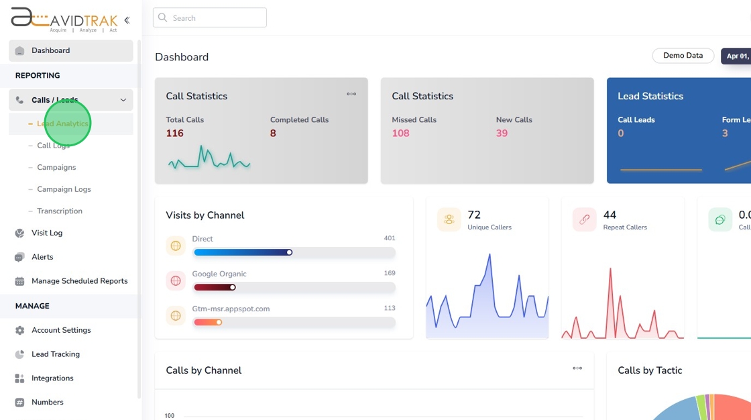Click the Unique Callers icon
The height and width of the screenshot is (420, 751).
point(449,219)
